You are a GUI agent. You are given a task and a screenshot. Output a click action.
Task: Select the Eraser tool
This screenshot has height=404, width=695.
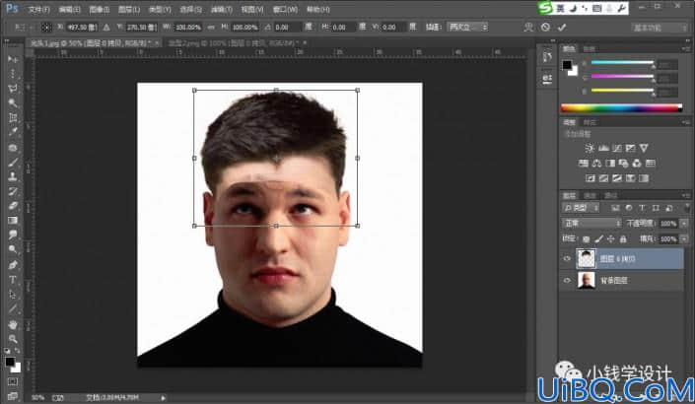tap(13, 206)
